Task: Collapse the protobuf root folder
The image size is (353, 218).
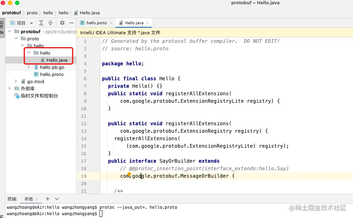Action: point(9,31)
